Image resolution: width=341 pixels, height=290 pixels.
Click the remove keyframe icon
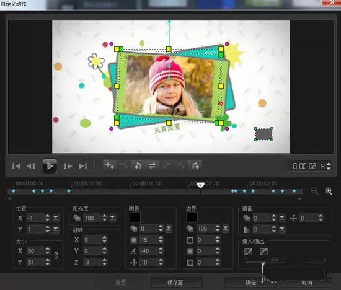[123, 165]
